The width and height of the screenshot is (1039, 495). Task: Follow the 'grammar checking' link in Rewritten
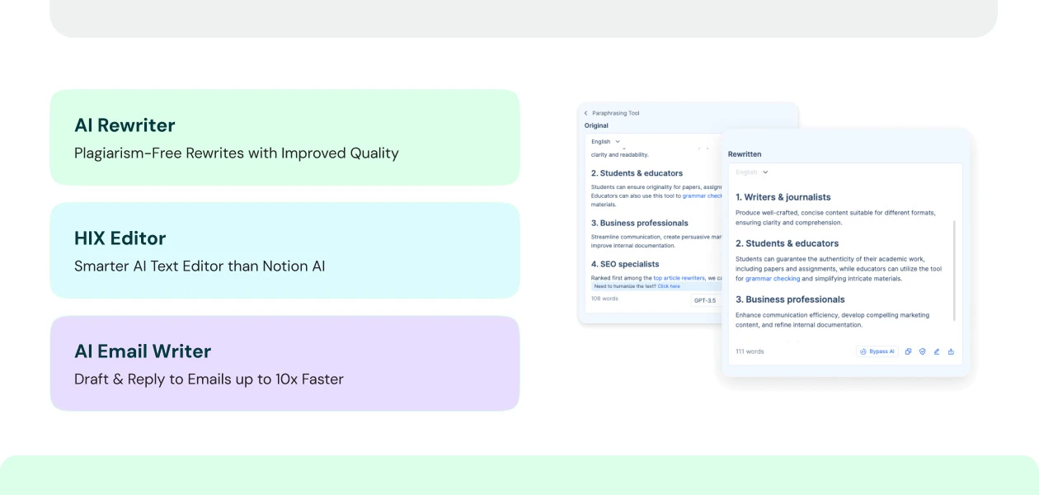tap(773, 279)
